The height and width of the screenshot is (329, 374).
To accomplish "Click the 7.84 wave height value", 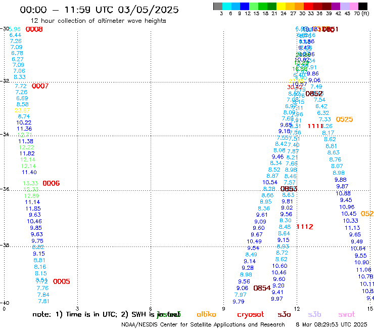I will pos(43,295).
